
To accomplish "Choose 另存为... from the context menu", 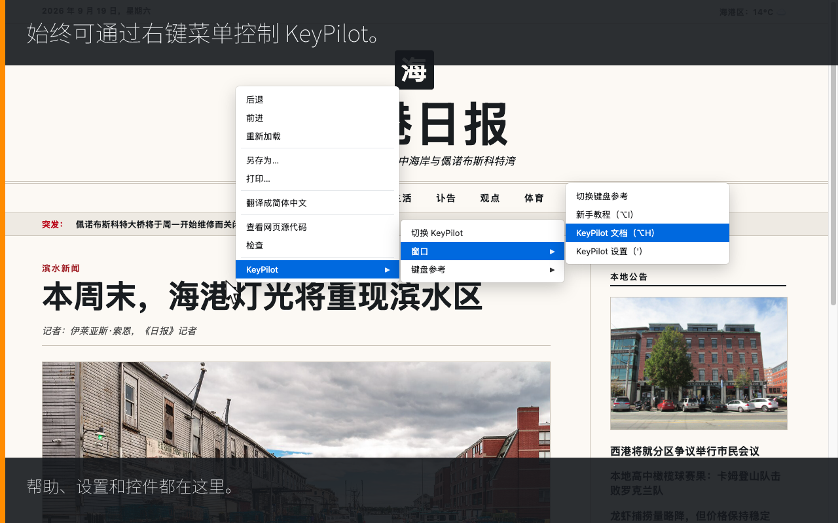I will tap(318, 161).
